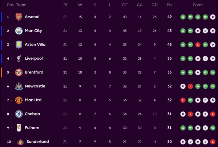Click the GD column header
The image size is (218, 147).
[x=154, y=5]
